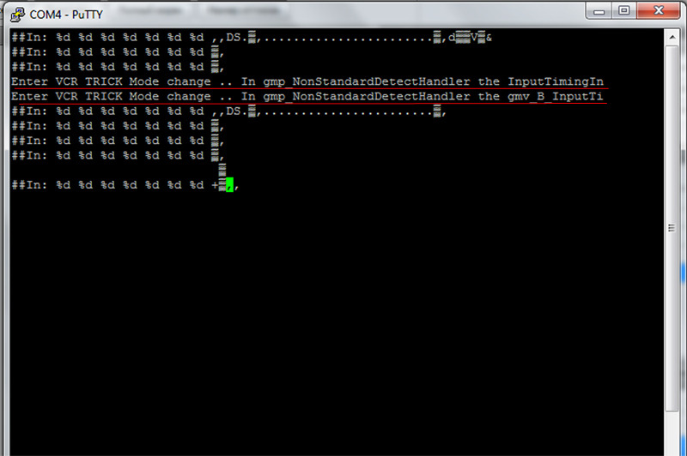Click the garbled d▒▒V▒& characters on the top line

pyautogui.click(x=470, y=38)
